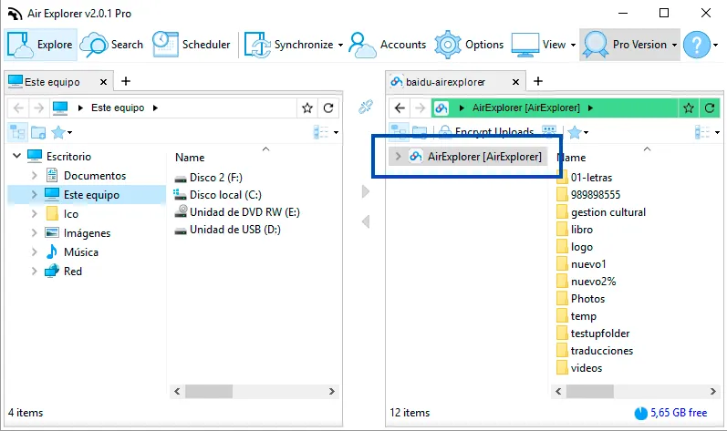Go back in the baidu-airexplorer pane
Image resolution: width=727 pixels, height=431 pixels.
(400, 108)
